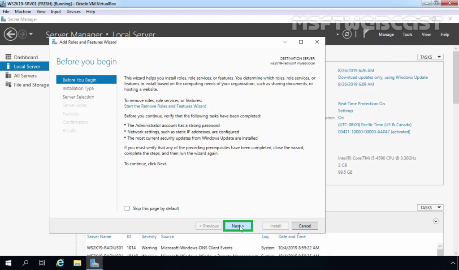Open VirtualBox View menu
Screen dimensions: 459x270
tap(41, 11)
